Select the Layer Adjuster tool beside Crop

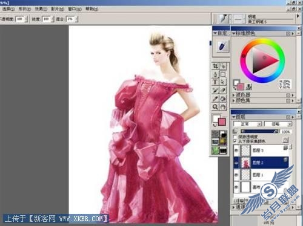click(x=223, y=66)
